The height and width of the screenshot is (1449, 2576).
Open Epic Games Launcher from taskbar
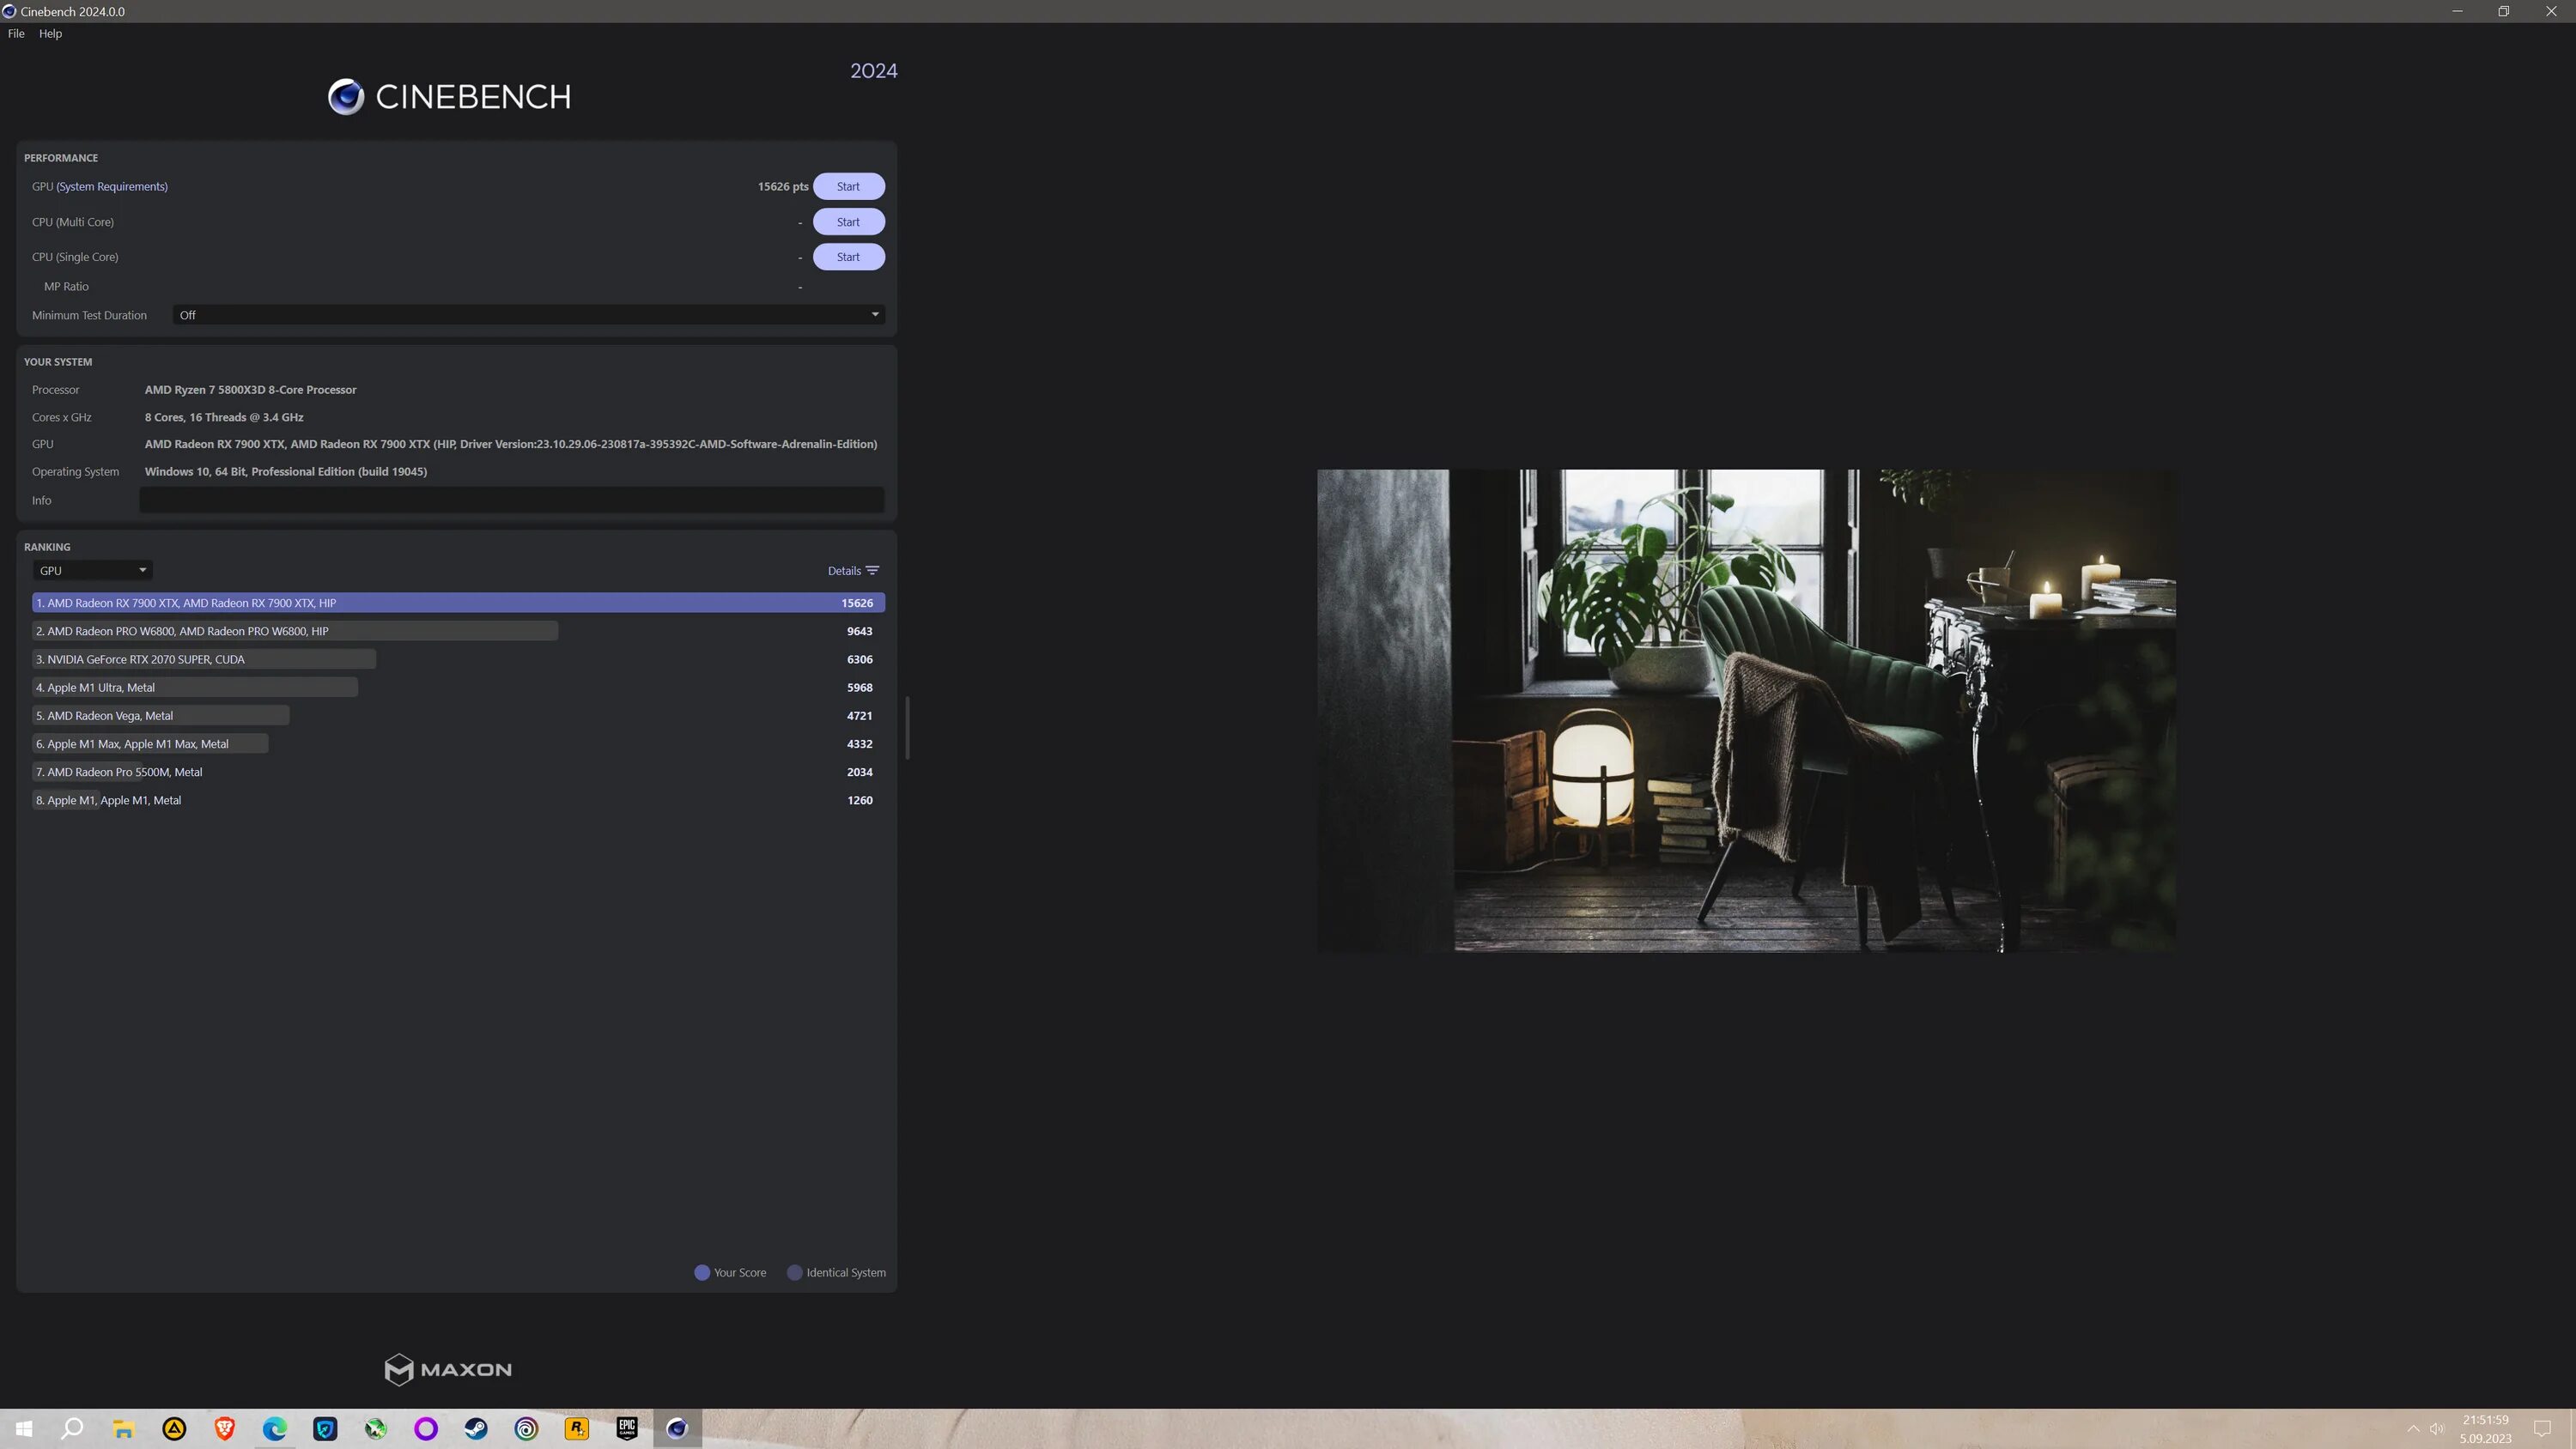tap(627, 1428)
